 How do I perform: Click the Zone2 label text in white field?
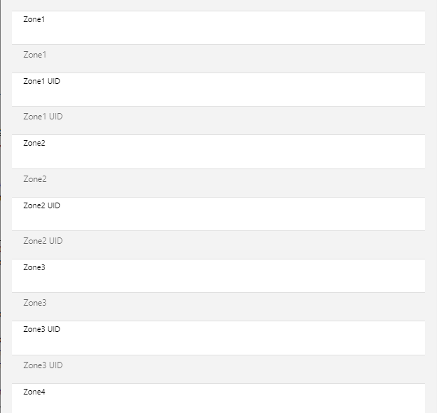[34, 143]
